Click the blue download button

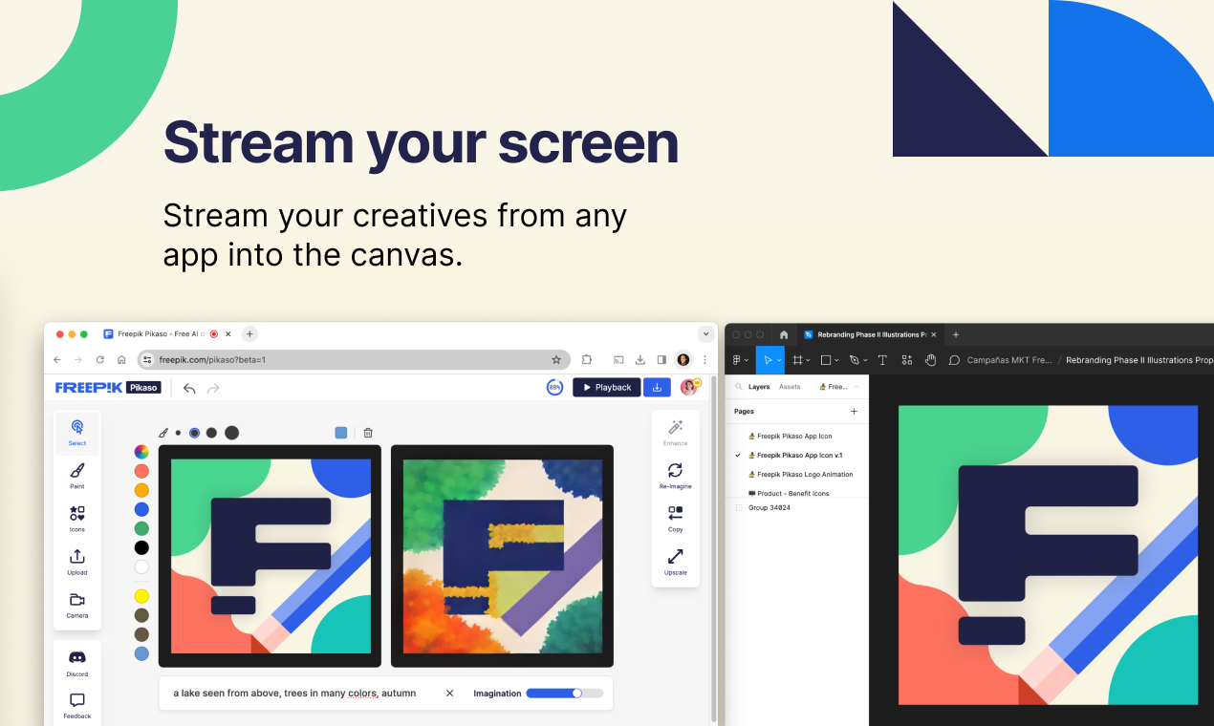click(657, 387)
